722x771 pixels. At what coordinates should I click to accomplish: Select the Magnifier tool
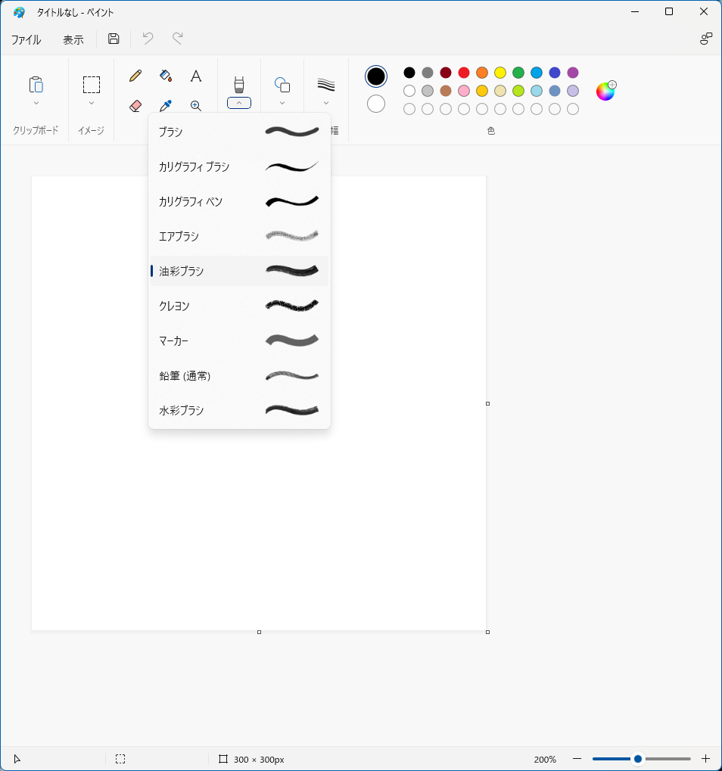(x=196, y=106)
